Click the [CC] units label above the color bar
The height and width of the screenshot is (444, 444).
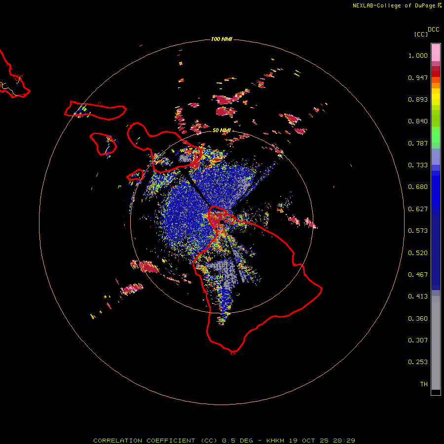point(421,34)
